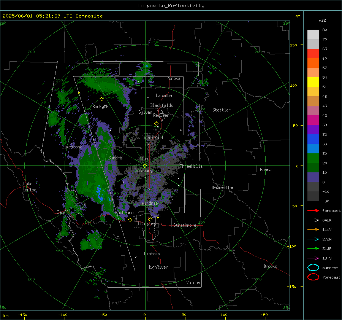Image resolution: width=342 pixels, height=320 pixels.
Task: Click the magenta 18TS arrow legend icon
Action: 313,258
